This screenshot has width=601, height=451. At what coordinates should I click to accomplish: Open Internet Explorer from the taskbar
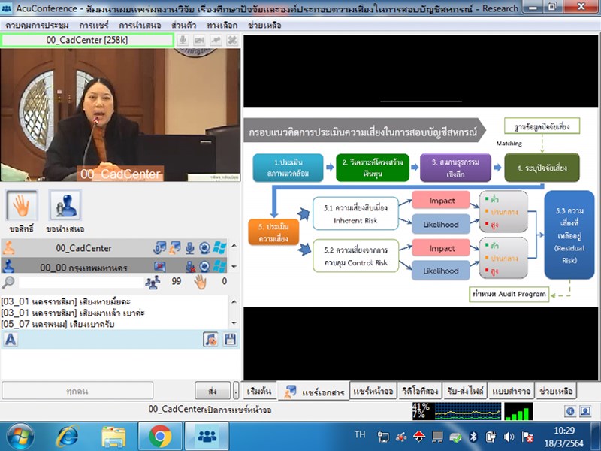[68, 437]
